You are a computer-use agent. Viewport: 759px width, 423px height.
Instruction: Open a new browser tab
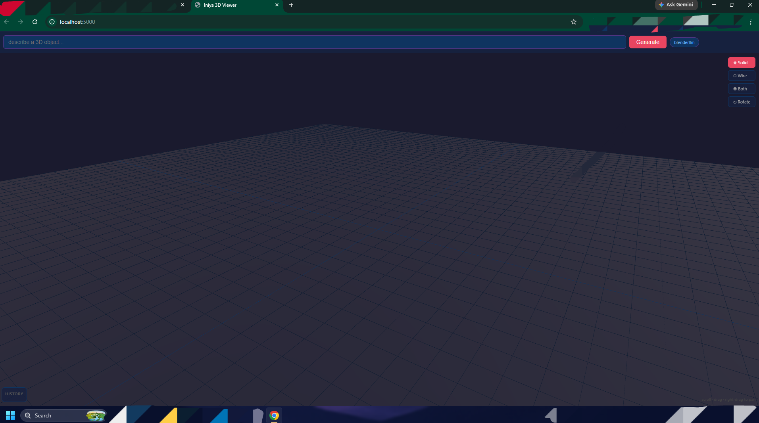point(291,5)
